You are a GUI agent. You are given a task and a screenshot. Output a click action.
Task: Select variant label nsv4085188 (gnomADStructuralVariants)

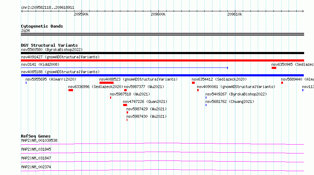coord(60,72)
